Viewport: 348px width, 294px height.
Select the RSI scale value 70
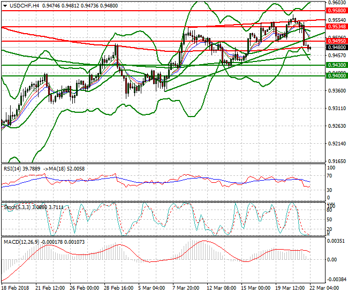pyautogui.click(x=330, y=176)
